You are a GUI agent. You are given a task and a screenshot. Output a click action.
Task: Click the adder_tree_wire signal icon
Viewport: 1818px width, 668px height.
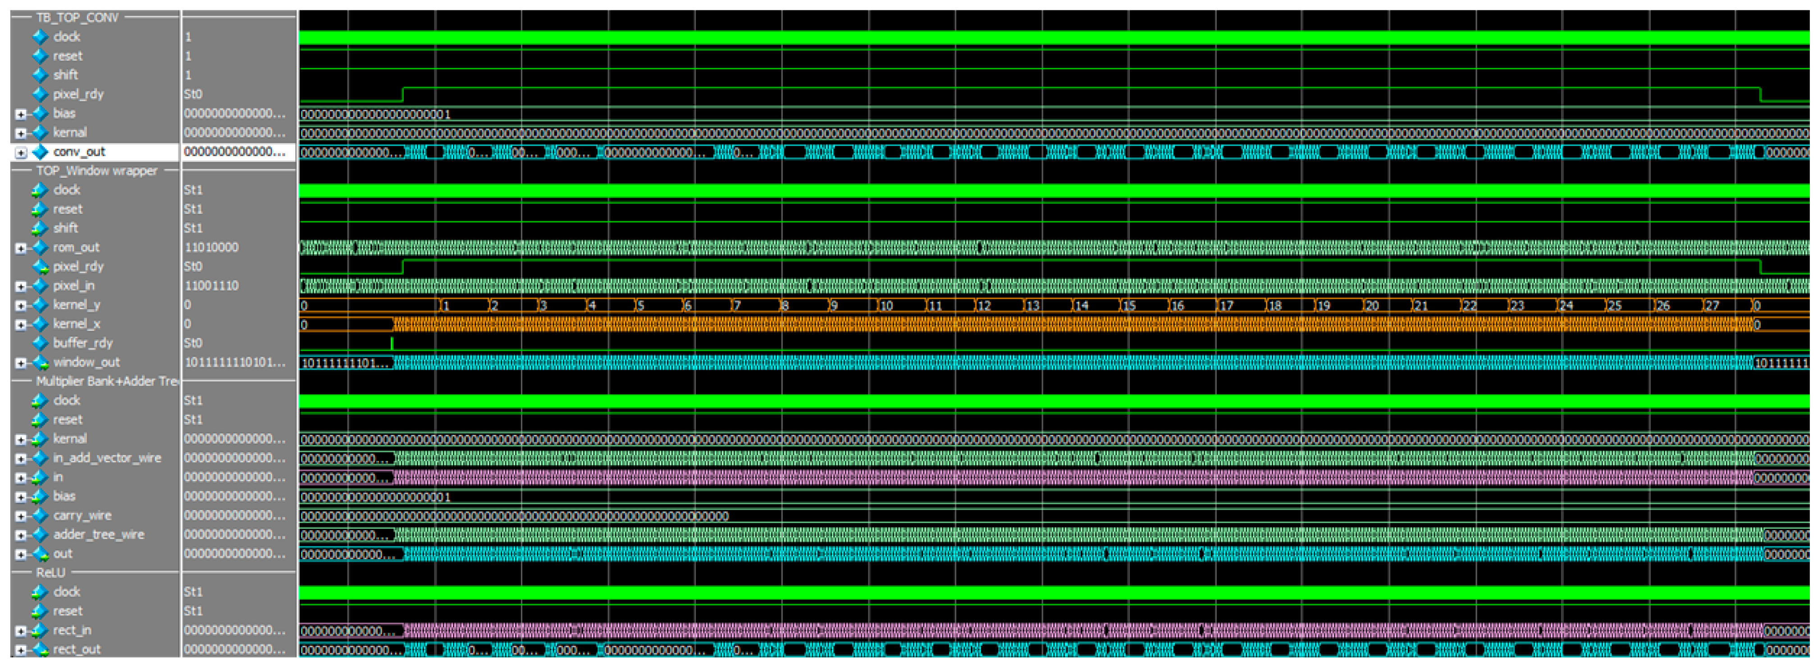point(40,535)
